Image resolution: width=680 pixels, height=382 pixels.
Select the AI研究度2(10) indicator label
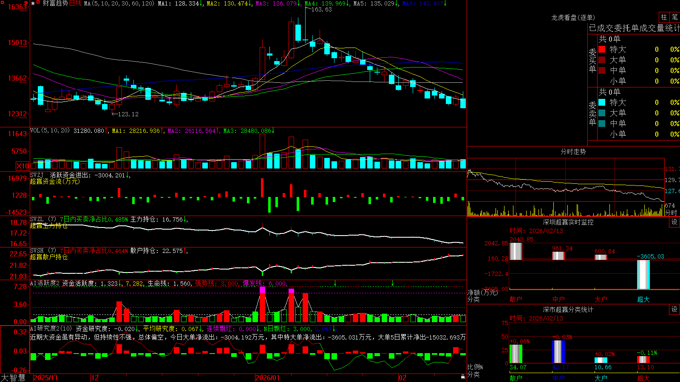[x=51, y=329]
